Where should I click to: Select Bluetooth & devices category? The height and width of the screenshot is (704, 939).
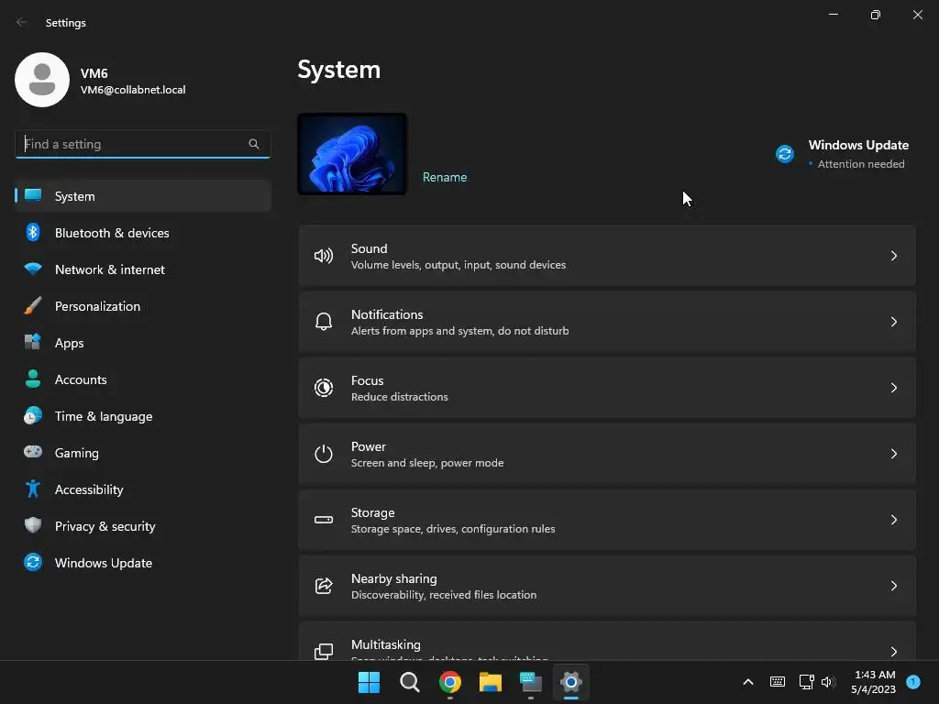(143, 232)
